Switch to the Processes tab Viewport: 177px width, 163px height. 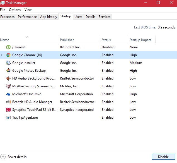click(x=8, y=17)
